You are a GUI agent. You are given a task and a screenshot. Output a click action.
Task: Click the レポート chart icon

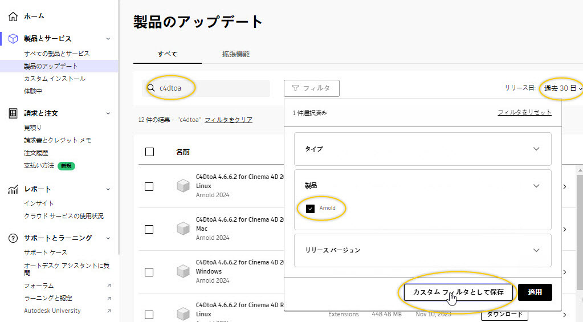click(x=13, y=189)
